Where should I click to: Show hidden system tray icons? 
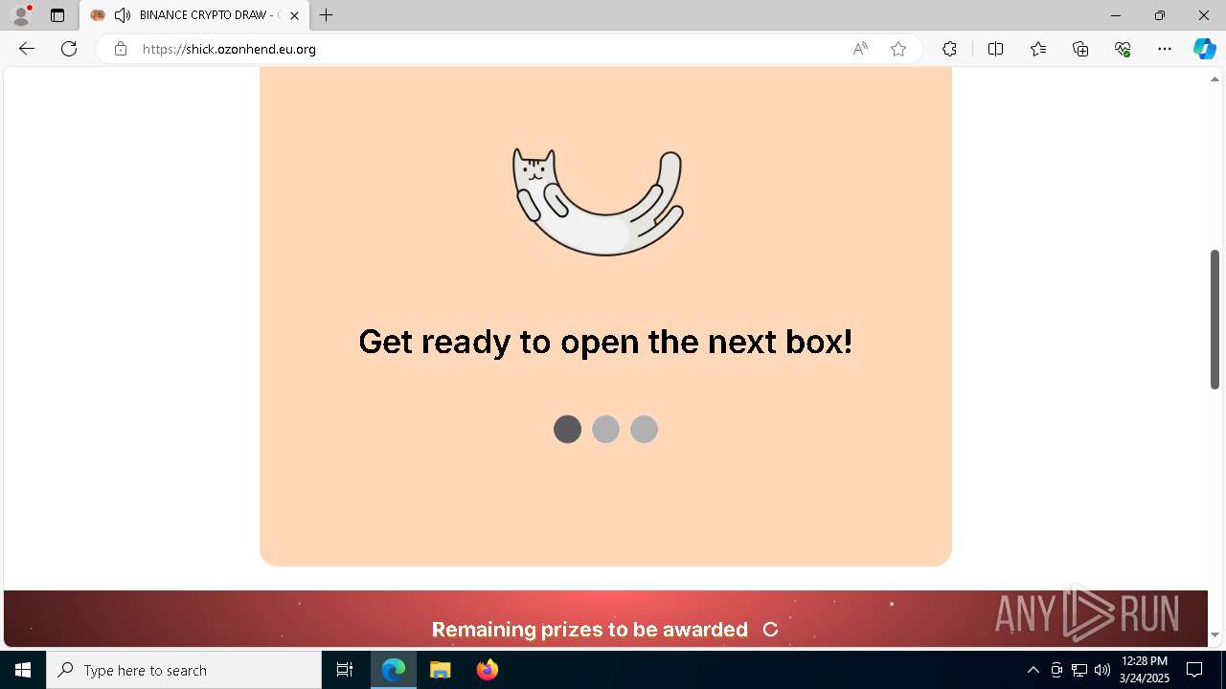(x=1033, y=670)
